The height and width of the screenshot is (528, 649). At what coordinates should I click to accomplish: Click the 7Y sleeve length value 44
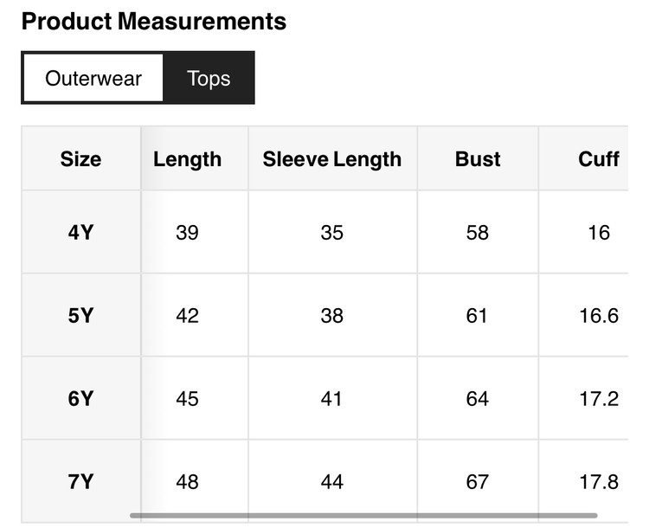click(332, 481)
